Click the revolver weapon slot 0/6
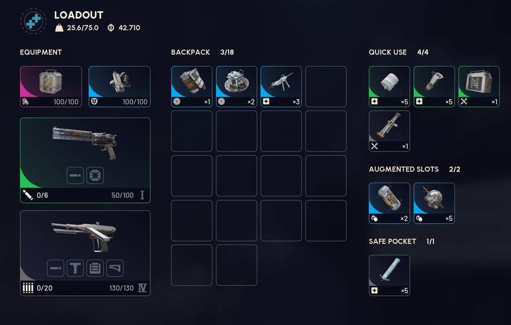Image resolution: width=511 pixels, height=325 pixels. point(85,160)
